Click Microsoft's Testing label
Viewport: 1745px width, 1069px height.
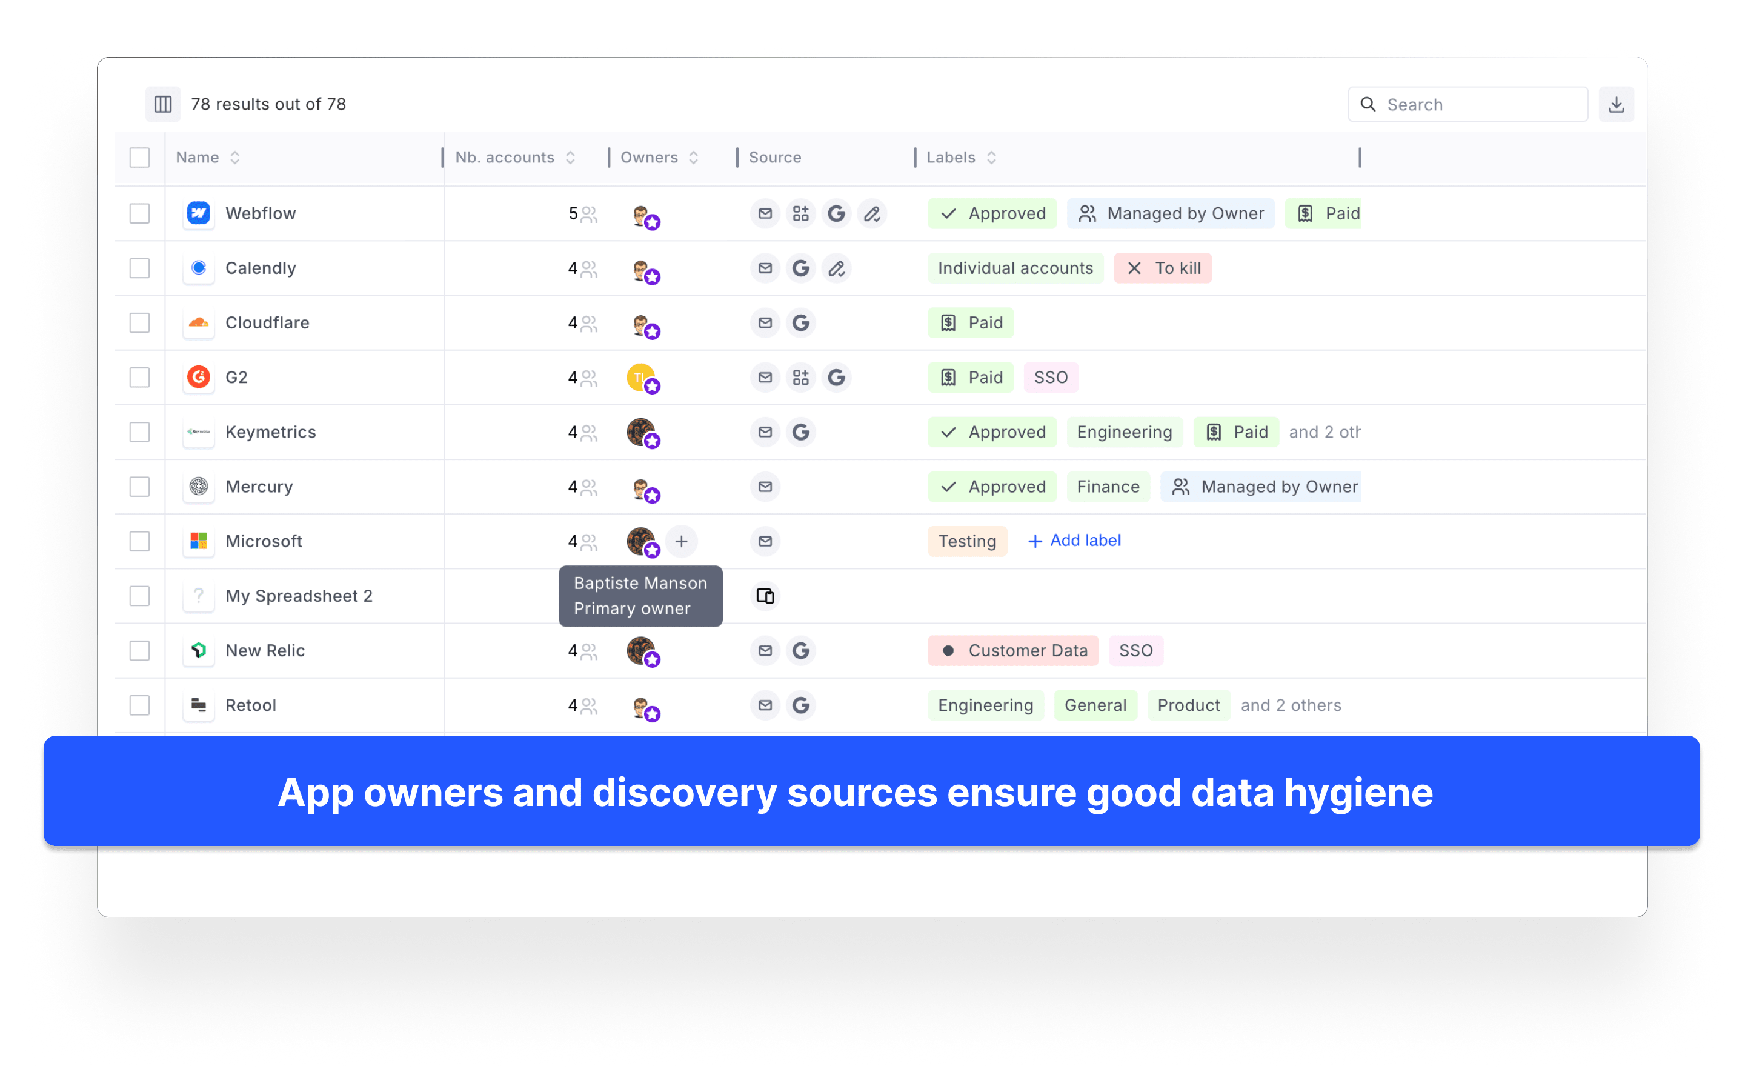click(966, 541)
